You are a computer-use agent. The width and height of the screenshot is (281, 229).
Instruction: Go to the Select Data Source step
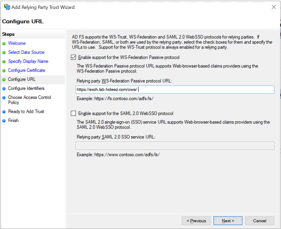point(26,52)
